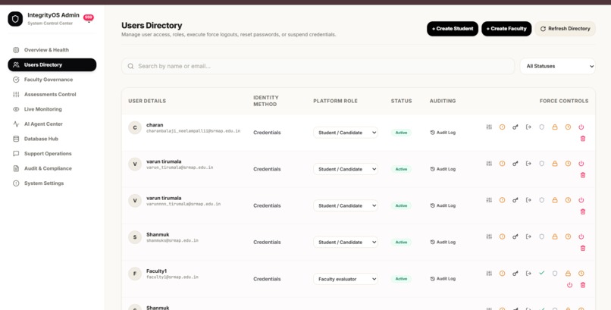Select Users Directory in the sidebar
611x310 pixels.
coord(52,64)
